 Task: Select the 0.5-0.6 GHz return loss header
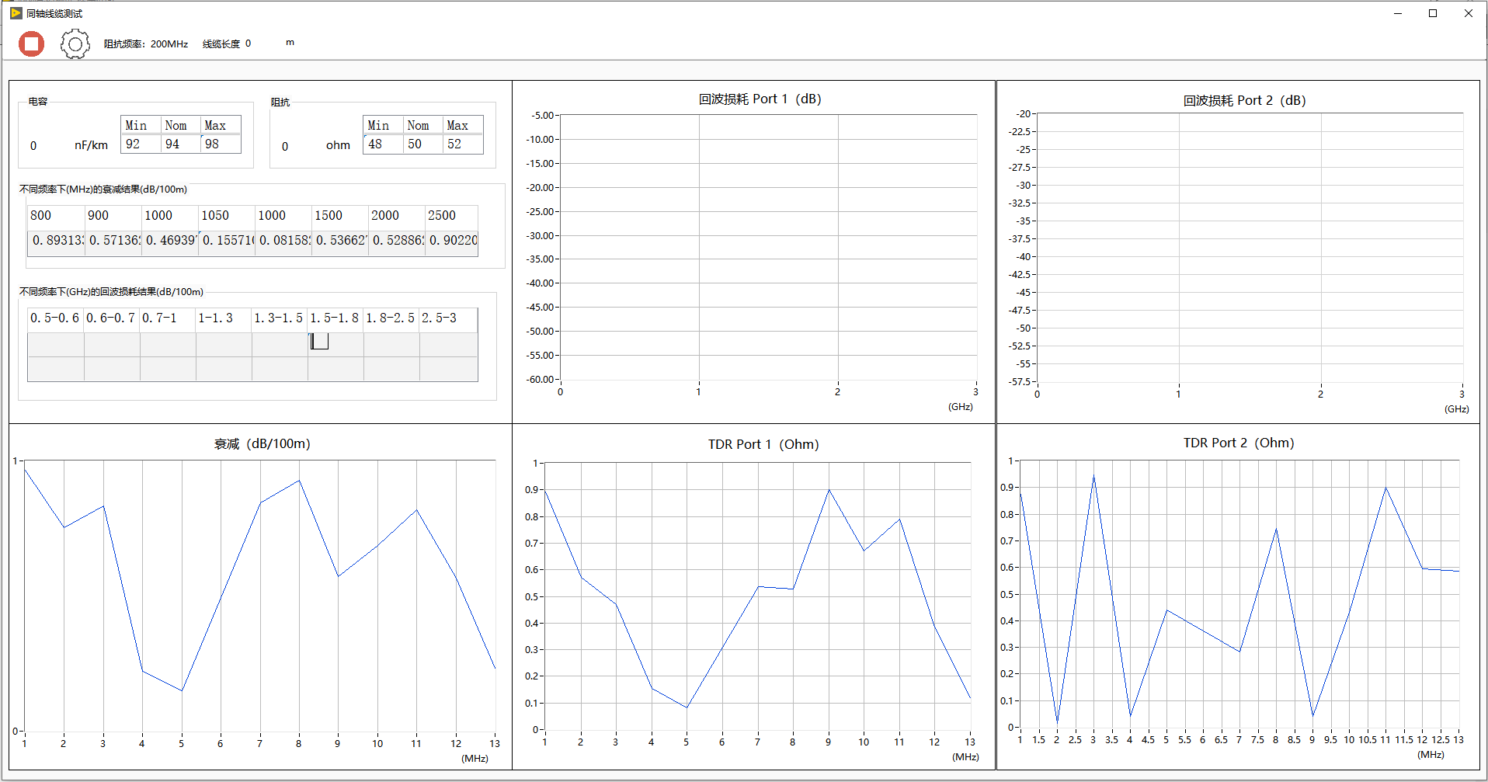(55, 318)
